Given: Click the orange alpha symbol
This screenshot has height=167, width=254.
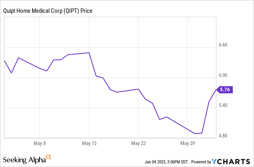Looking at the screenshot, I should (48, 157).
